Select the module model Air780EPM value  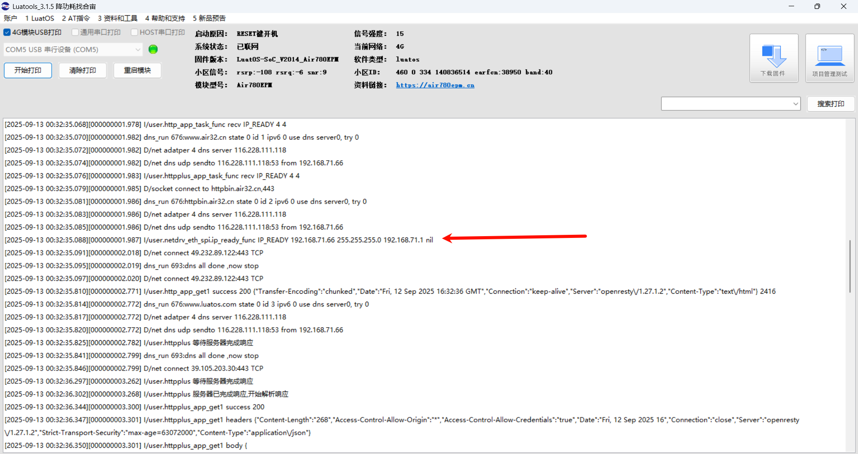click(254, 85)
